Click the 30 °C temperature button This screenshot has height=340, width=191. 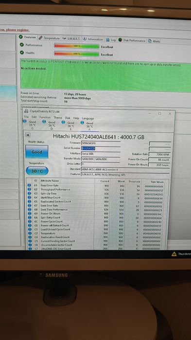pyautogui.click(x=37, y=171)
